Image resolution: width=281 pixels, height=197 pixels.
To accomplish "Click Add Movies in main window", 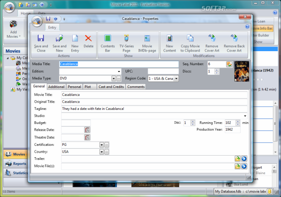I will 13,30.
